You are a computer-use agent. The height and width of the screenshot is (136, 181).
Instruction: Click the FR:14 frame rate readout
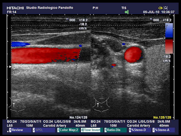pos(11,12)
